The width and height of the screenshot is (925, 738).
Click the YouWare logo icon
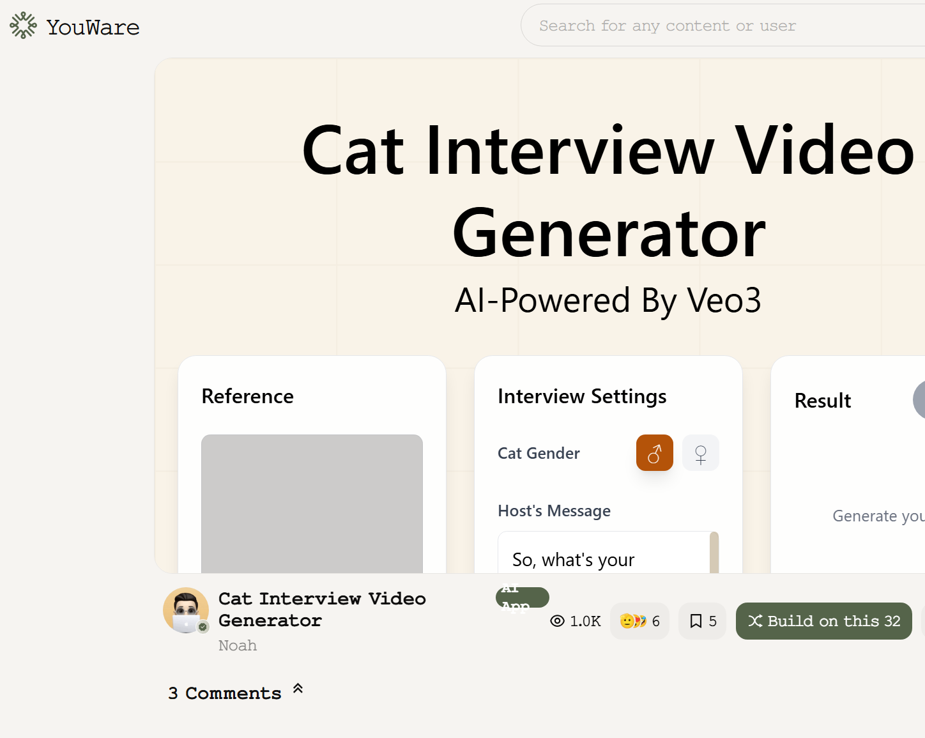(23, 26)
